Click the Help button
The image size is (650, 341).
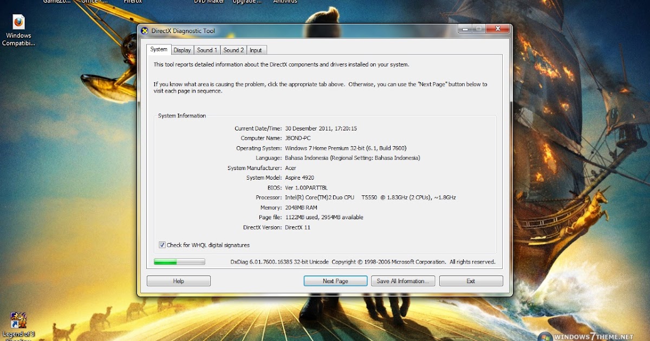(179, 281)
